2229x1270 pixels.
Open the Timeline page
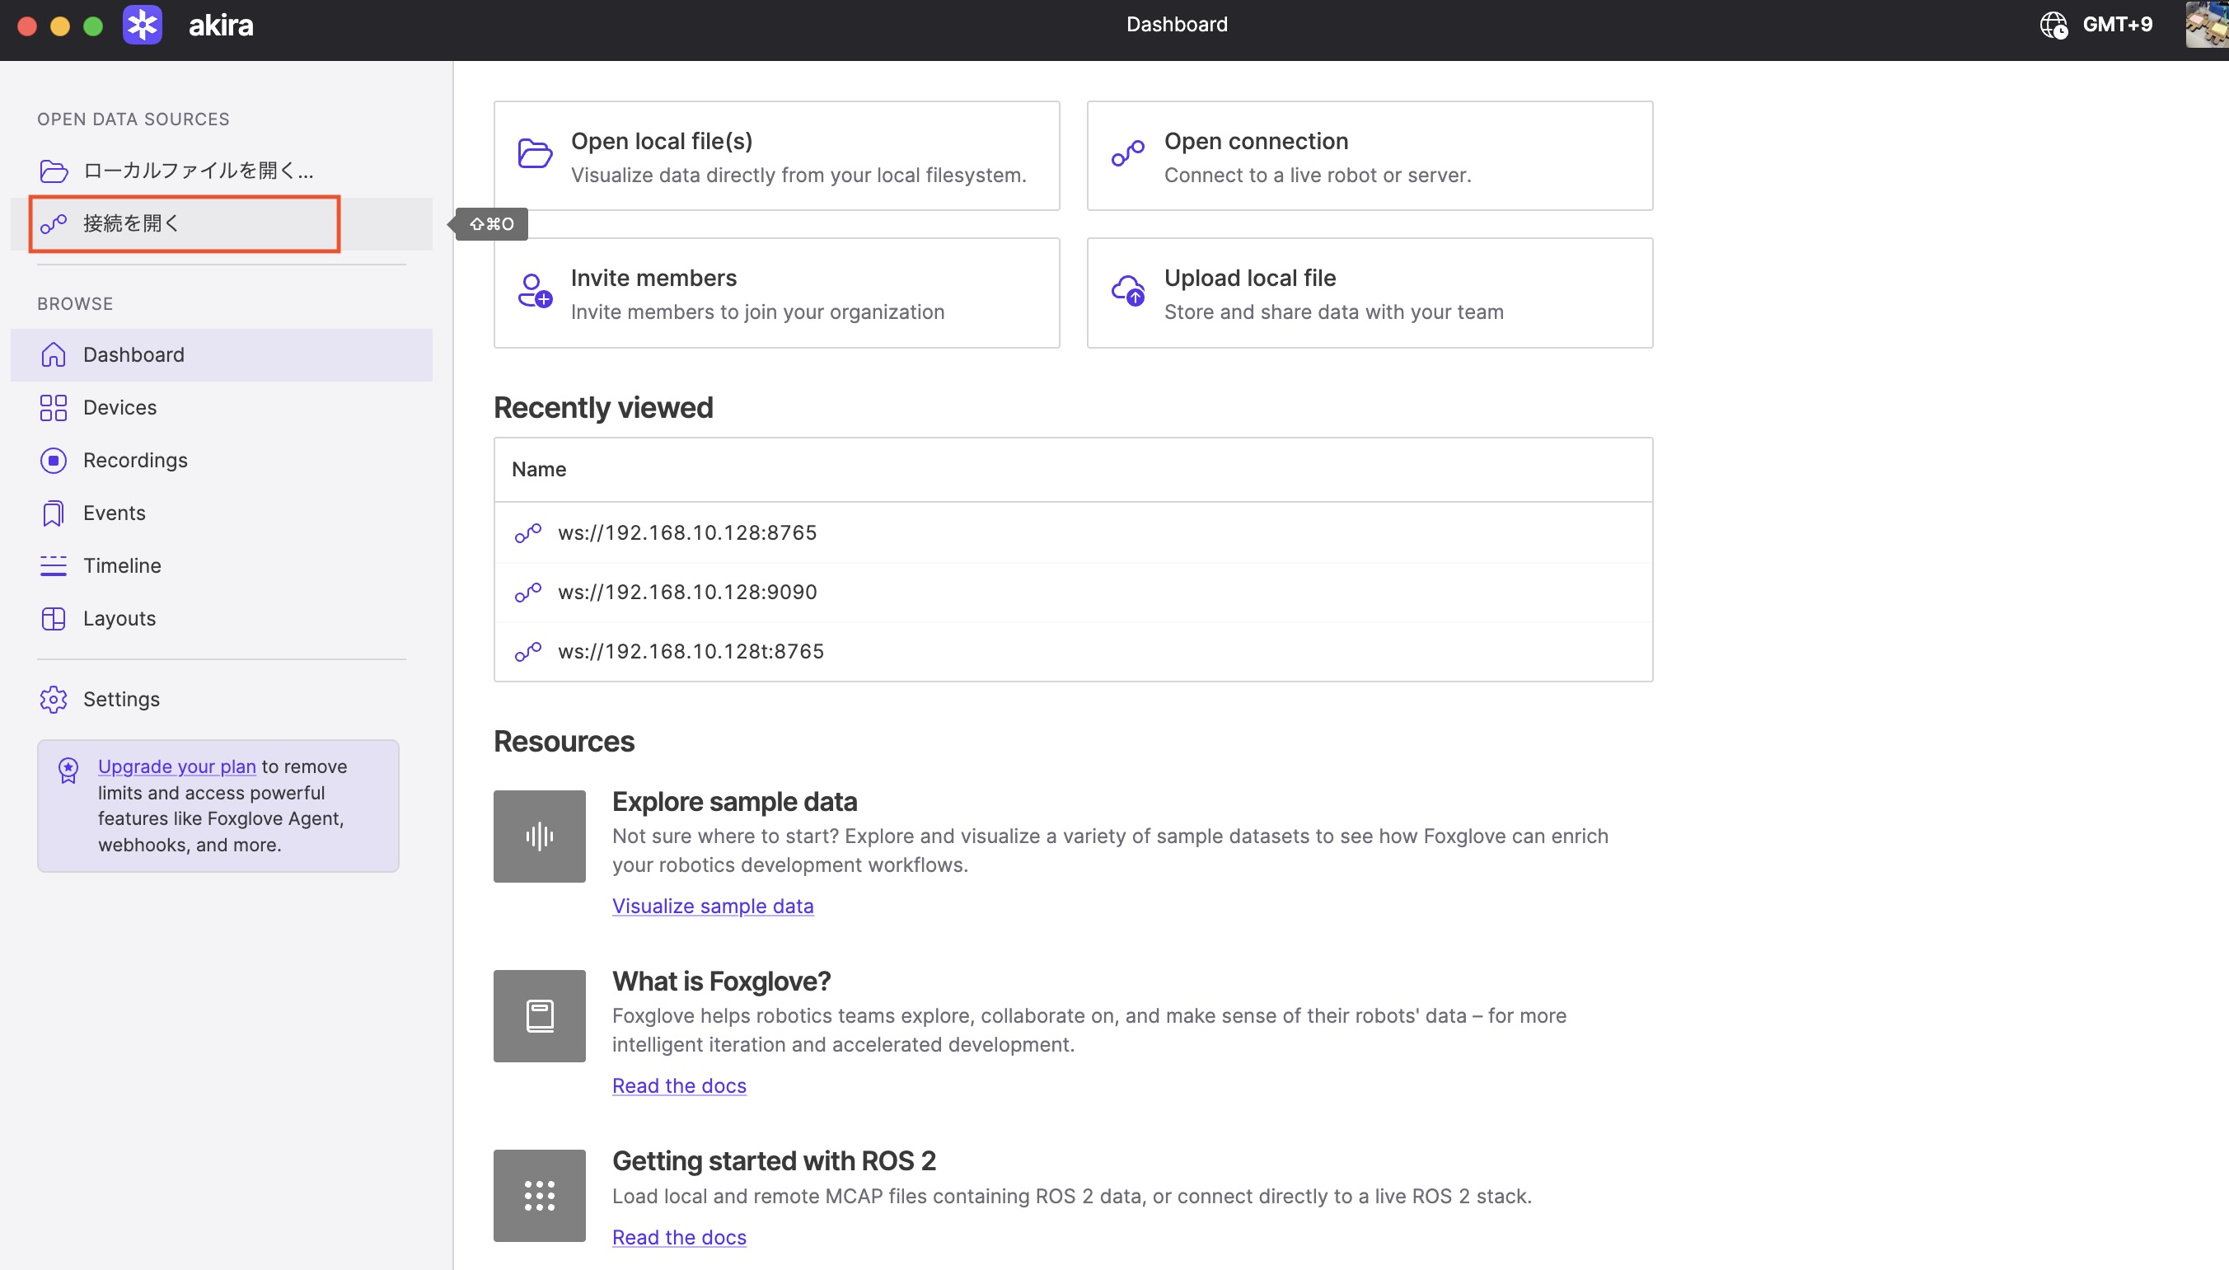tap(222, 566)
